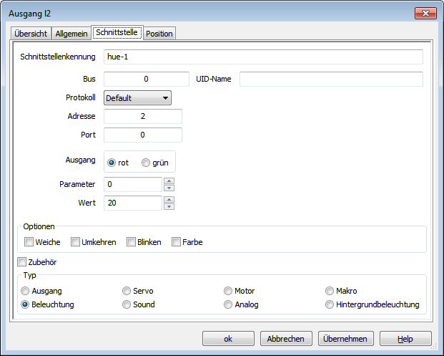
Task: Enable the Weiche checkbox
Action: tap(29, 242)
